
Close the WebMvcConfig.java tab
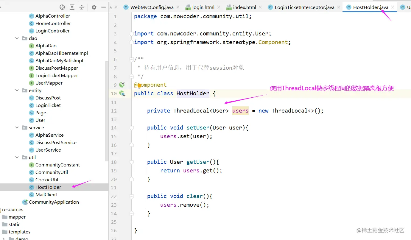[178, 7]
